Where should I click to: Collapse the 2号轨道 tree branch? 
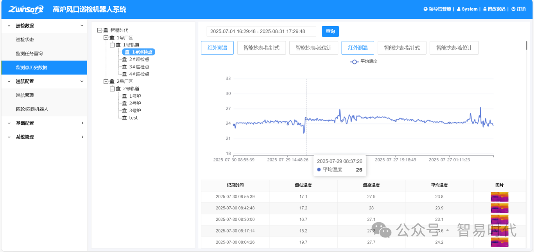(x=112, y=89)
